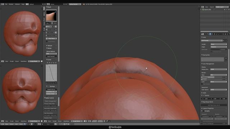Viewport: 230px width, 129px height.
Task: Open the Unit Presets button
Action: coord(212,40)
